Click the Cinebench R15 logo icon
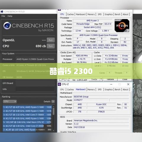The image size is (142, 142). (7, 25)
